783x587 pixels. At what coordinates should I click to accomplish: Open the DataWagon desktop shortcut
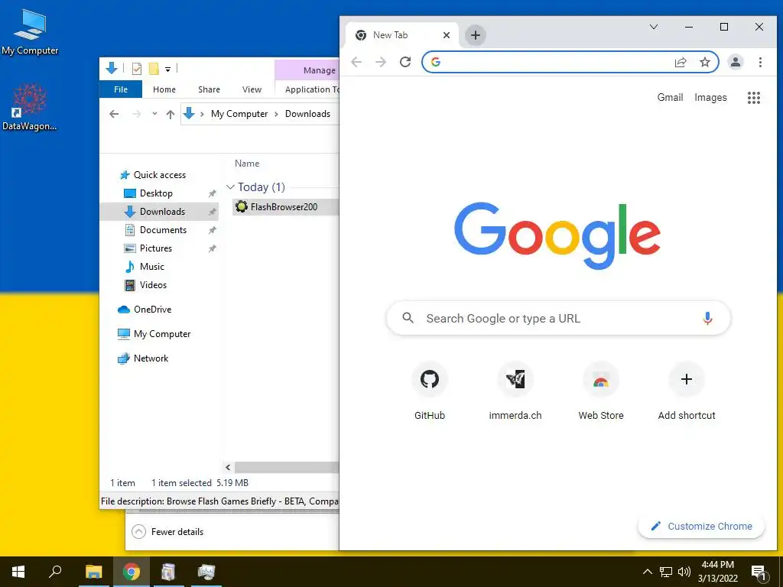pyautogui.click(x=30, y=107)
